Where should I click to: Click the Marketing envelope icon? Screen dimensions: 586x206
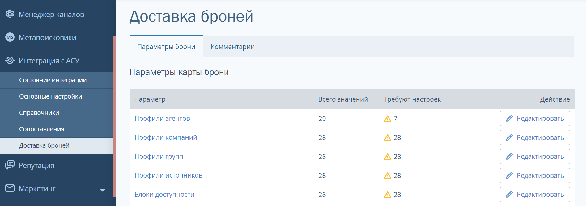[x=10, y=188]
